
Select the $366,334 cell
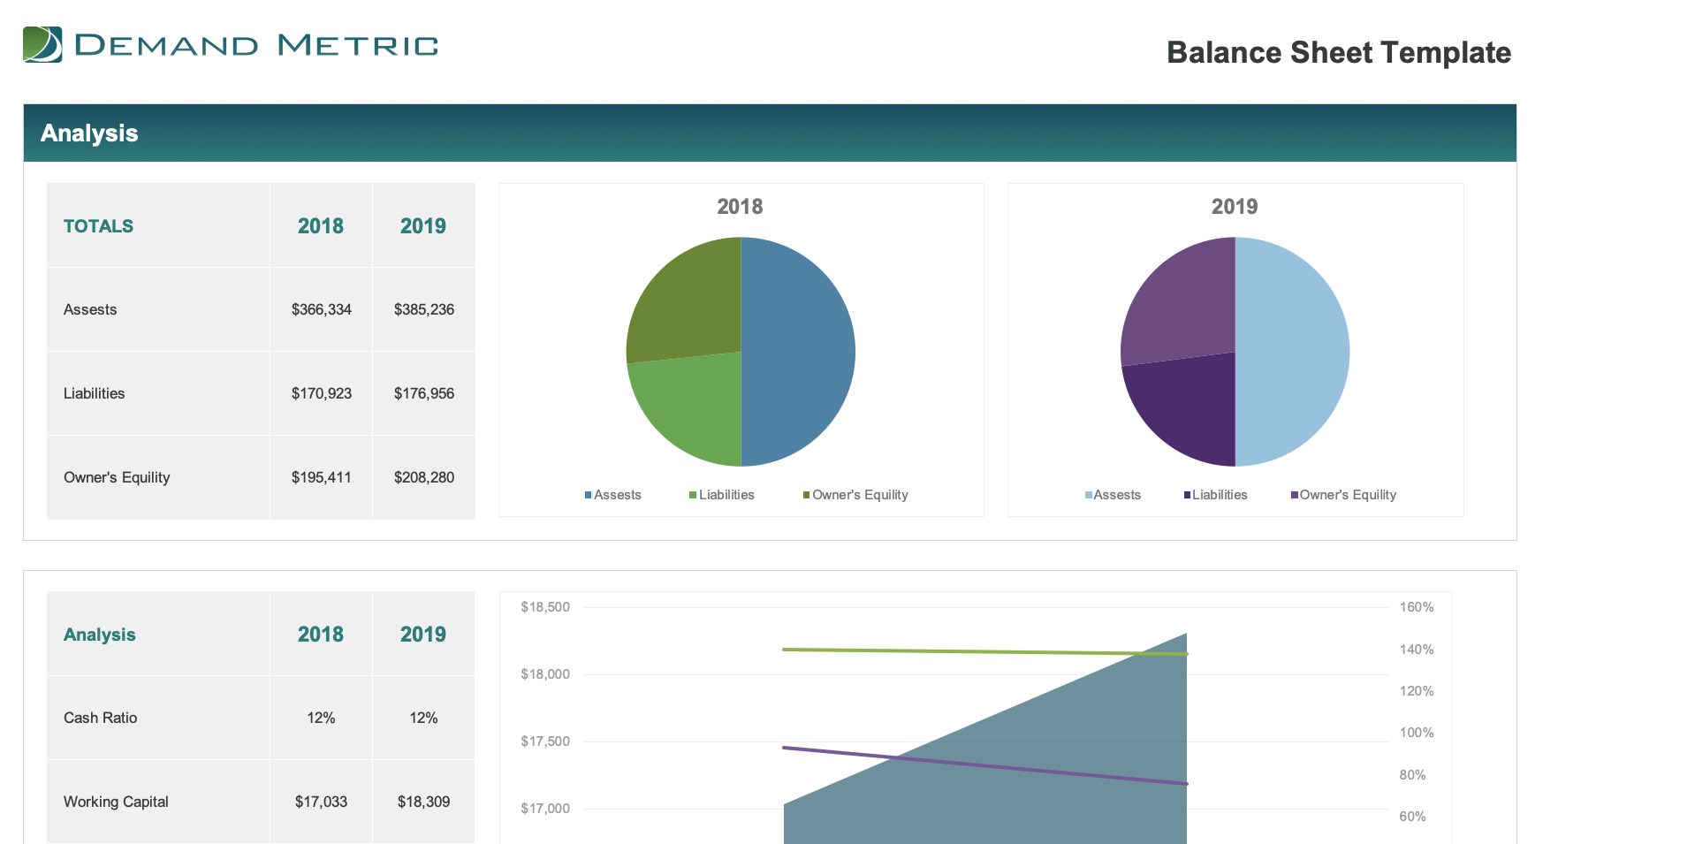[x=321, y=309]
